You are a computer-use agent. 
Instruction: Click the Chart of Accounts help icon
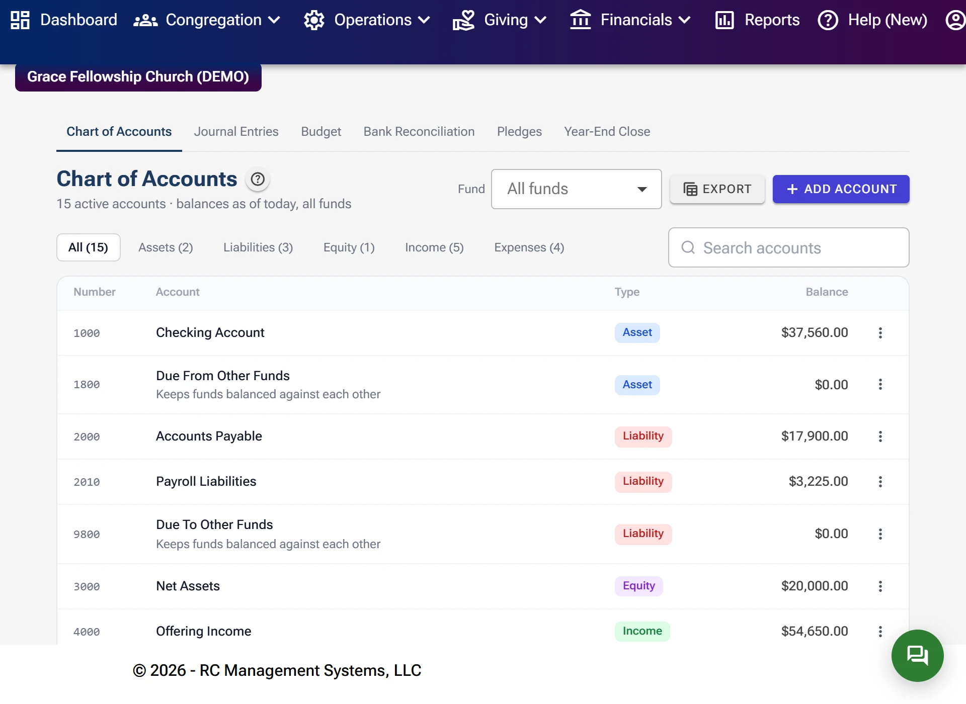point(258,179)
